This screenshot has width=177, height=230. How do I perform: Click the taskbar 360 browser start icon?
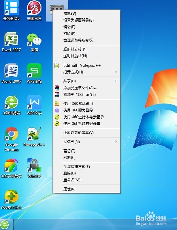point(5,224)
